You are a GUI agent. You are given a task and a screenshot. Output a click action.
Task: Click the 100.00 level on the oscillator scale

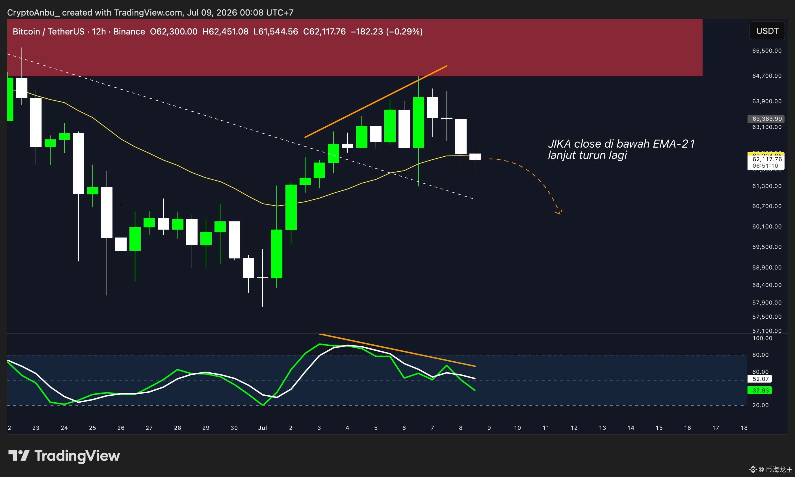pyautogui.click(x=762, y=338)
